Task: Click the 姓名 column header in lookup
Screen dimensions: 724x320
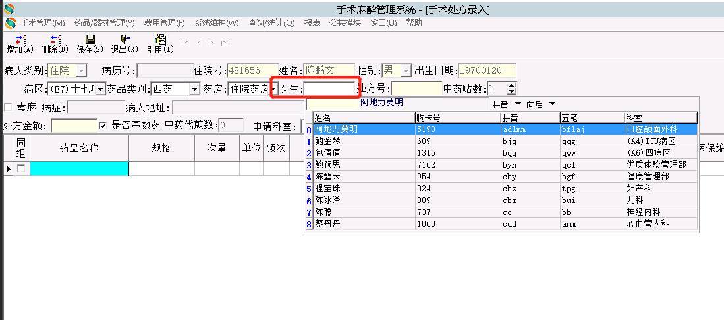Action: pyautogui.click(x=364, y=118)
